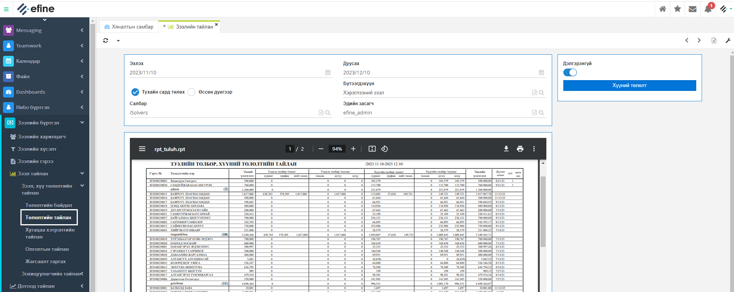
Task: Select the Өссөн дүнгээр option
Action: (x=191, y=92)
